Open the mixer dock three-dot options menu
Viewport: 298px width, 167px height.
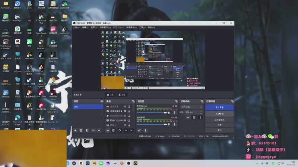click(x=145, y=131)
